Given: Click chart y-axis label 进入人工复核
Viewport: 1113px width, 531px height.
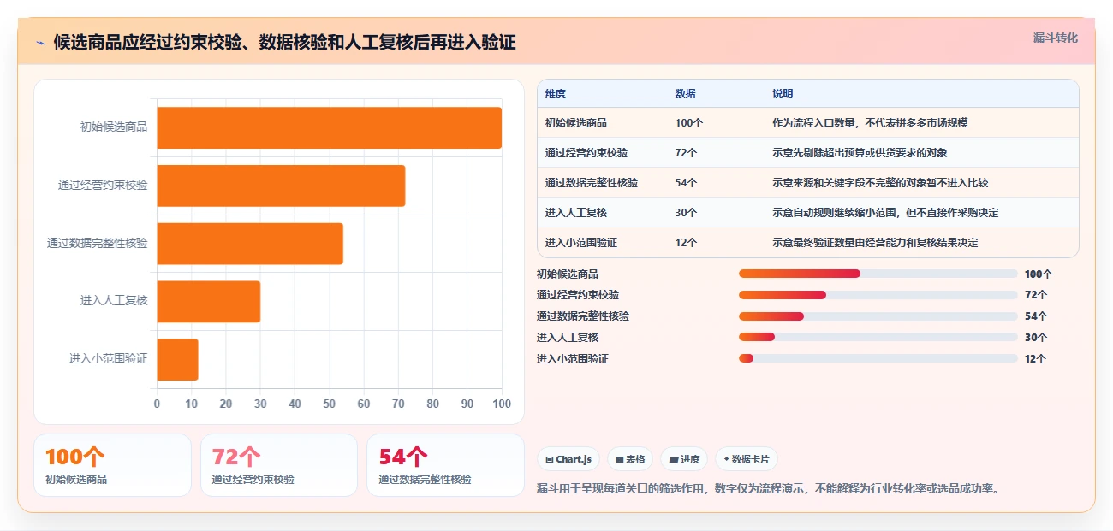Looking at the screenshot, I should tap(114, 301).
